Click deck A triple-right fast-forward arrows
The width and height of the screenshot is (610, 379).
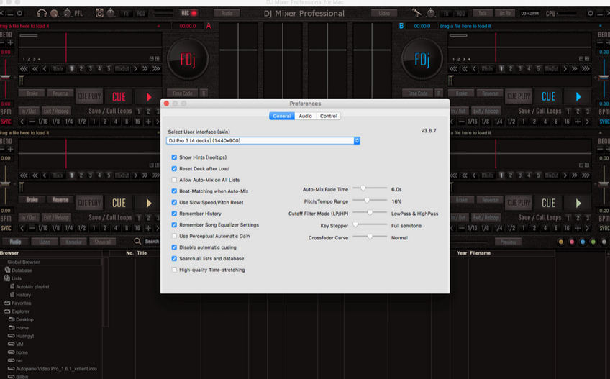pos(156,69)
